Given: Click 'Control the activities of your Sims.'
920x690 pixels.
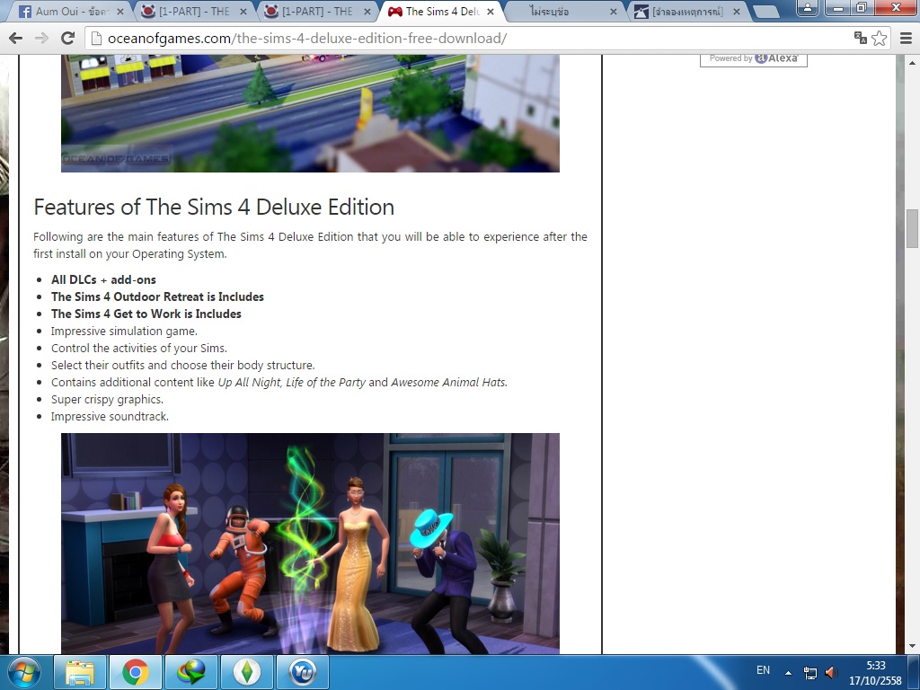Looking at the screenshot, I should [139, 348].
